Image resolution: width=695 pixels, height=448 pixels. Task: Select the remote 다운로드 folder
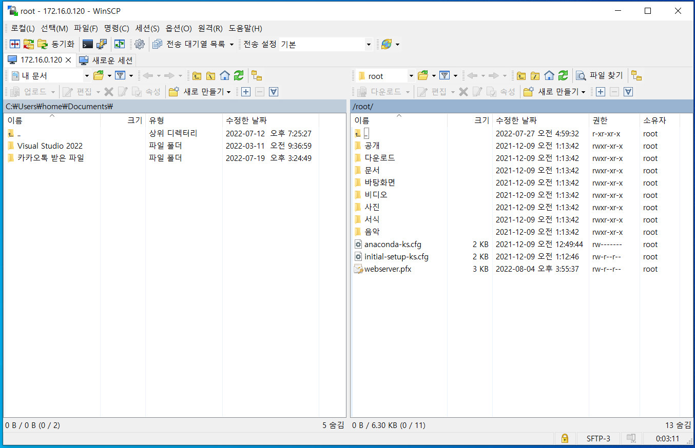(x=379, y=158)
